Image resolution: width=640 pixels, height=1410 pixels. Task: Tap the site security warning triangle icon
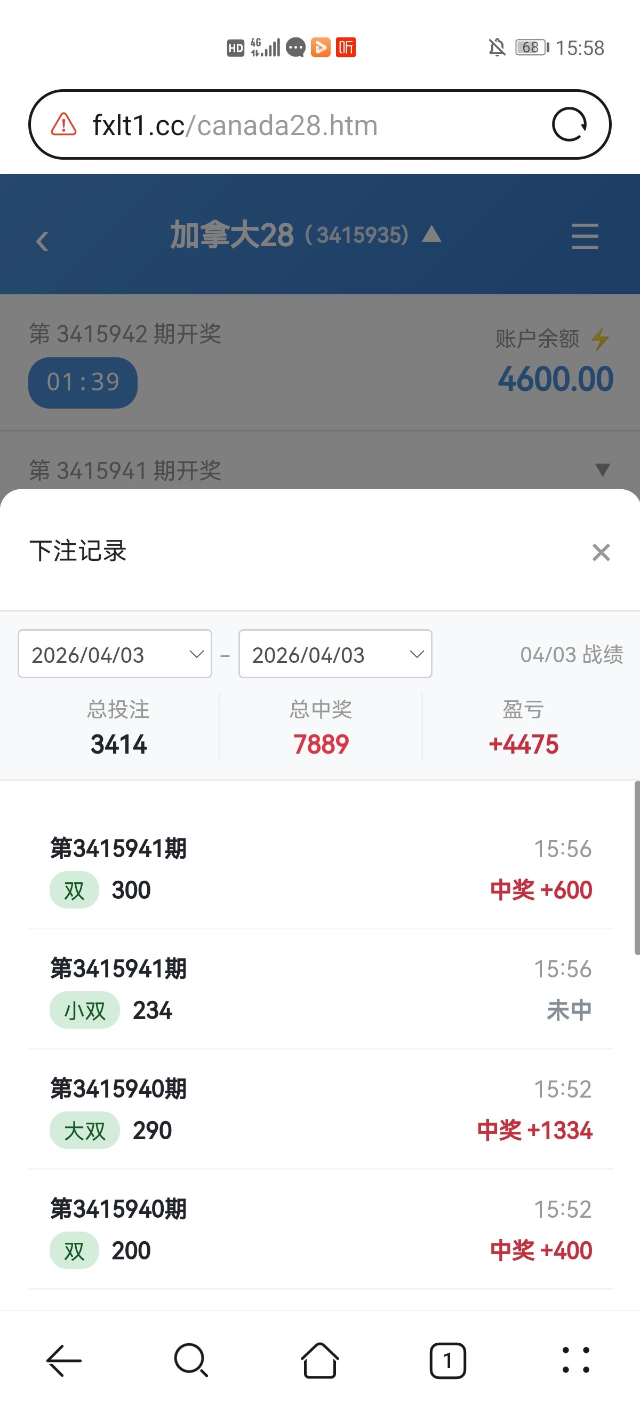(x=64, y=124)
